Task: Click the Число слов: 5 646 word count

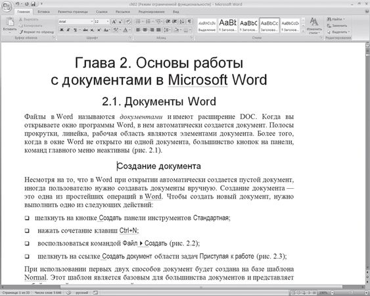Action: click(48, 293)
